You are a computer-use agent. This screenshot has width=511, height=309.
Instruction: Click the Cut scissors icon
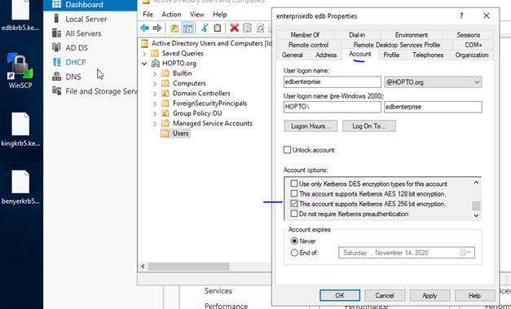coord(205,28)
